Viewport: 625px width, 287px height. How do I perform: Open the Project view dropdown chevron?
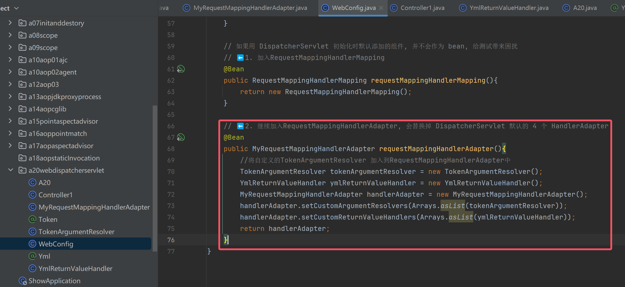pyautogui.click(x=16, y=8)
